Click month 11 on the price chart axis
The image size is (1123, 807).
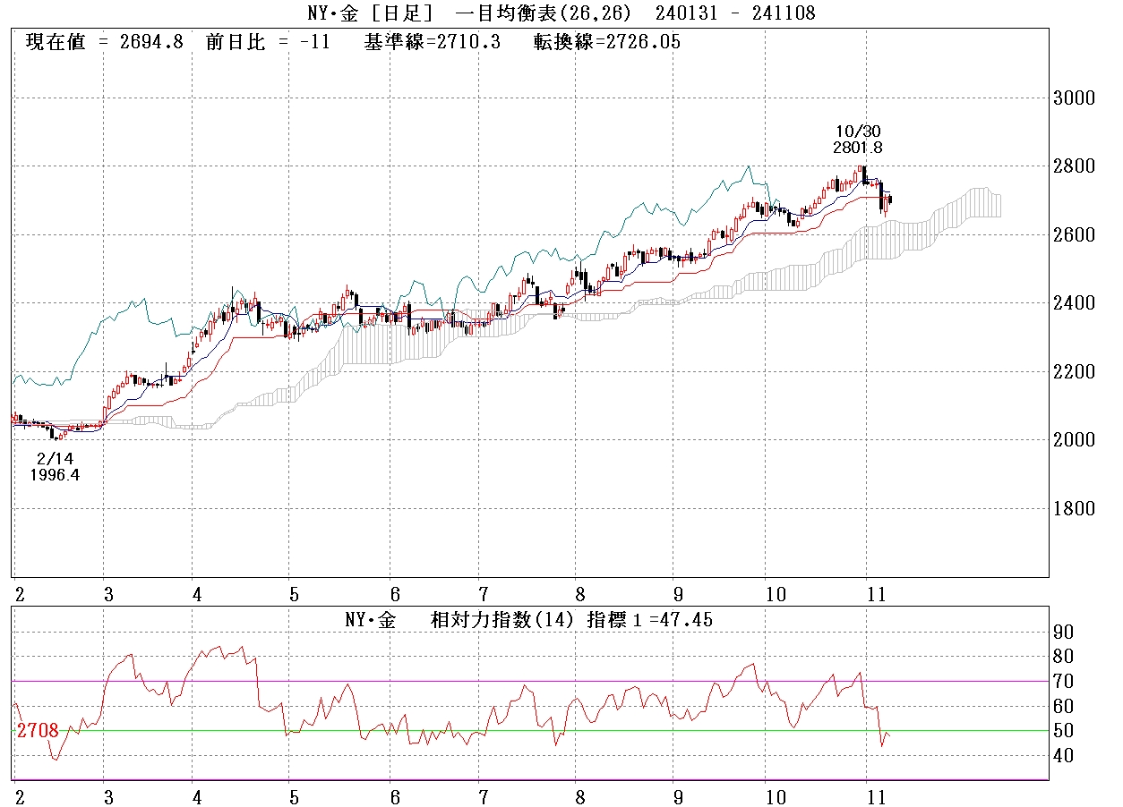pos(877,594)
